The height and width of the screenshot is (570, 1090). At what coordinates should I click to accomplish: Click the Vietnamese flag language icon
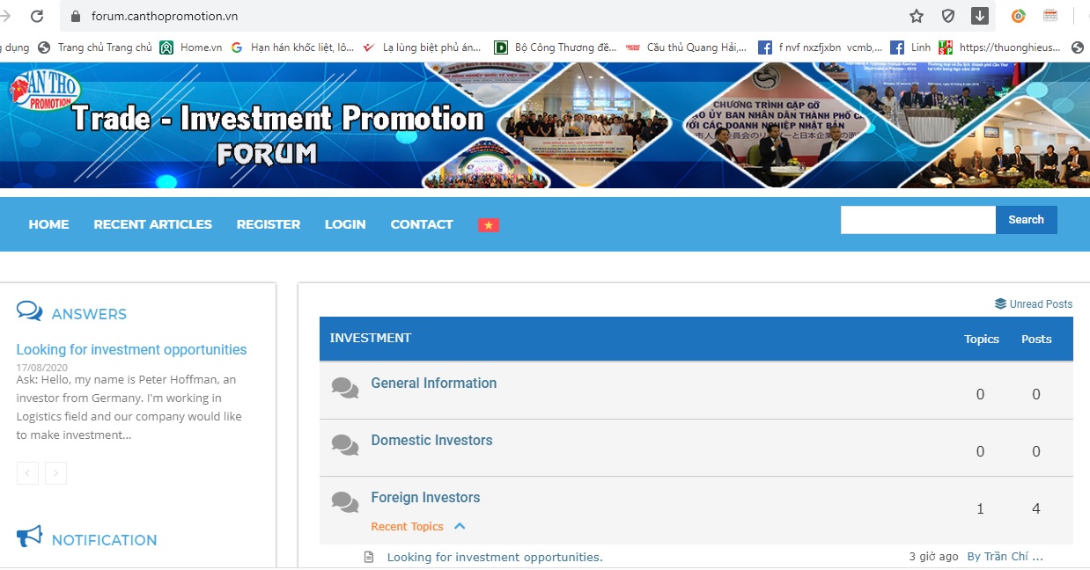[489, 225]
